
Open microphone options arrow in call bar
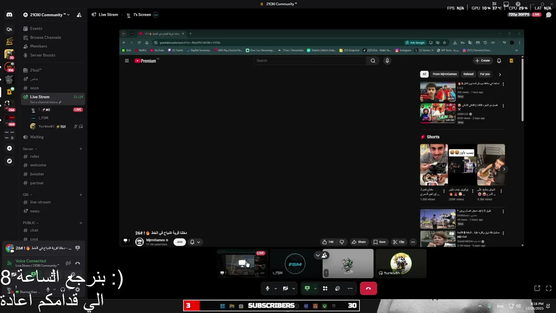(x=275, y=288)
